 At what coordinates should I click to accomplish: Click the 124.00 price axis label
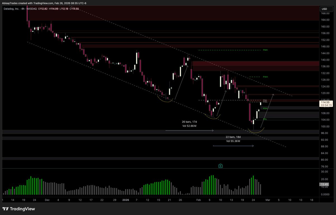pos(325,87)
